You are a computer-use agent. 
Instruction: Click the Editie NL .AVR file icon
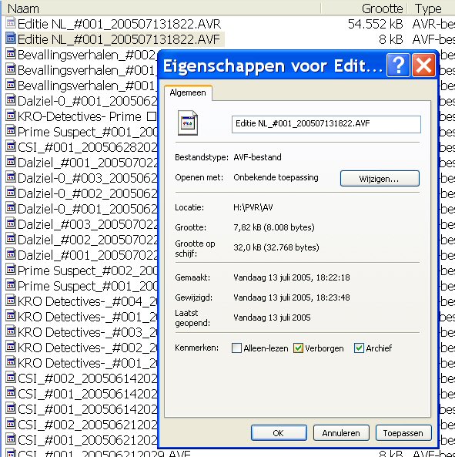pos(11,22)
